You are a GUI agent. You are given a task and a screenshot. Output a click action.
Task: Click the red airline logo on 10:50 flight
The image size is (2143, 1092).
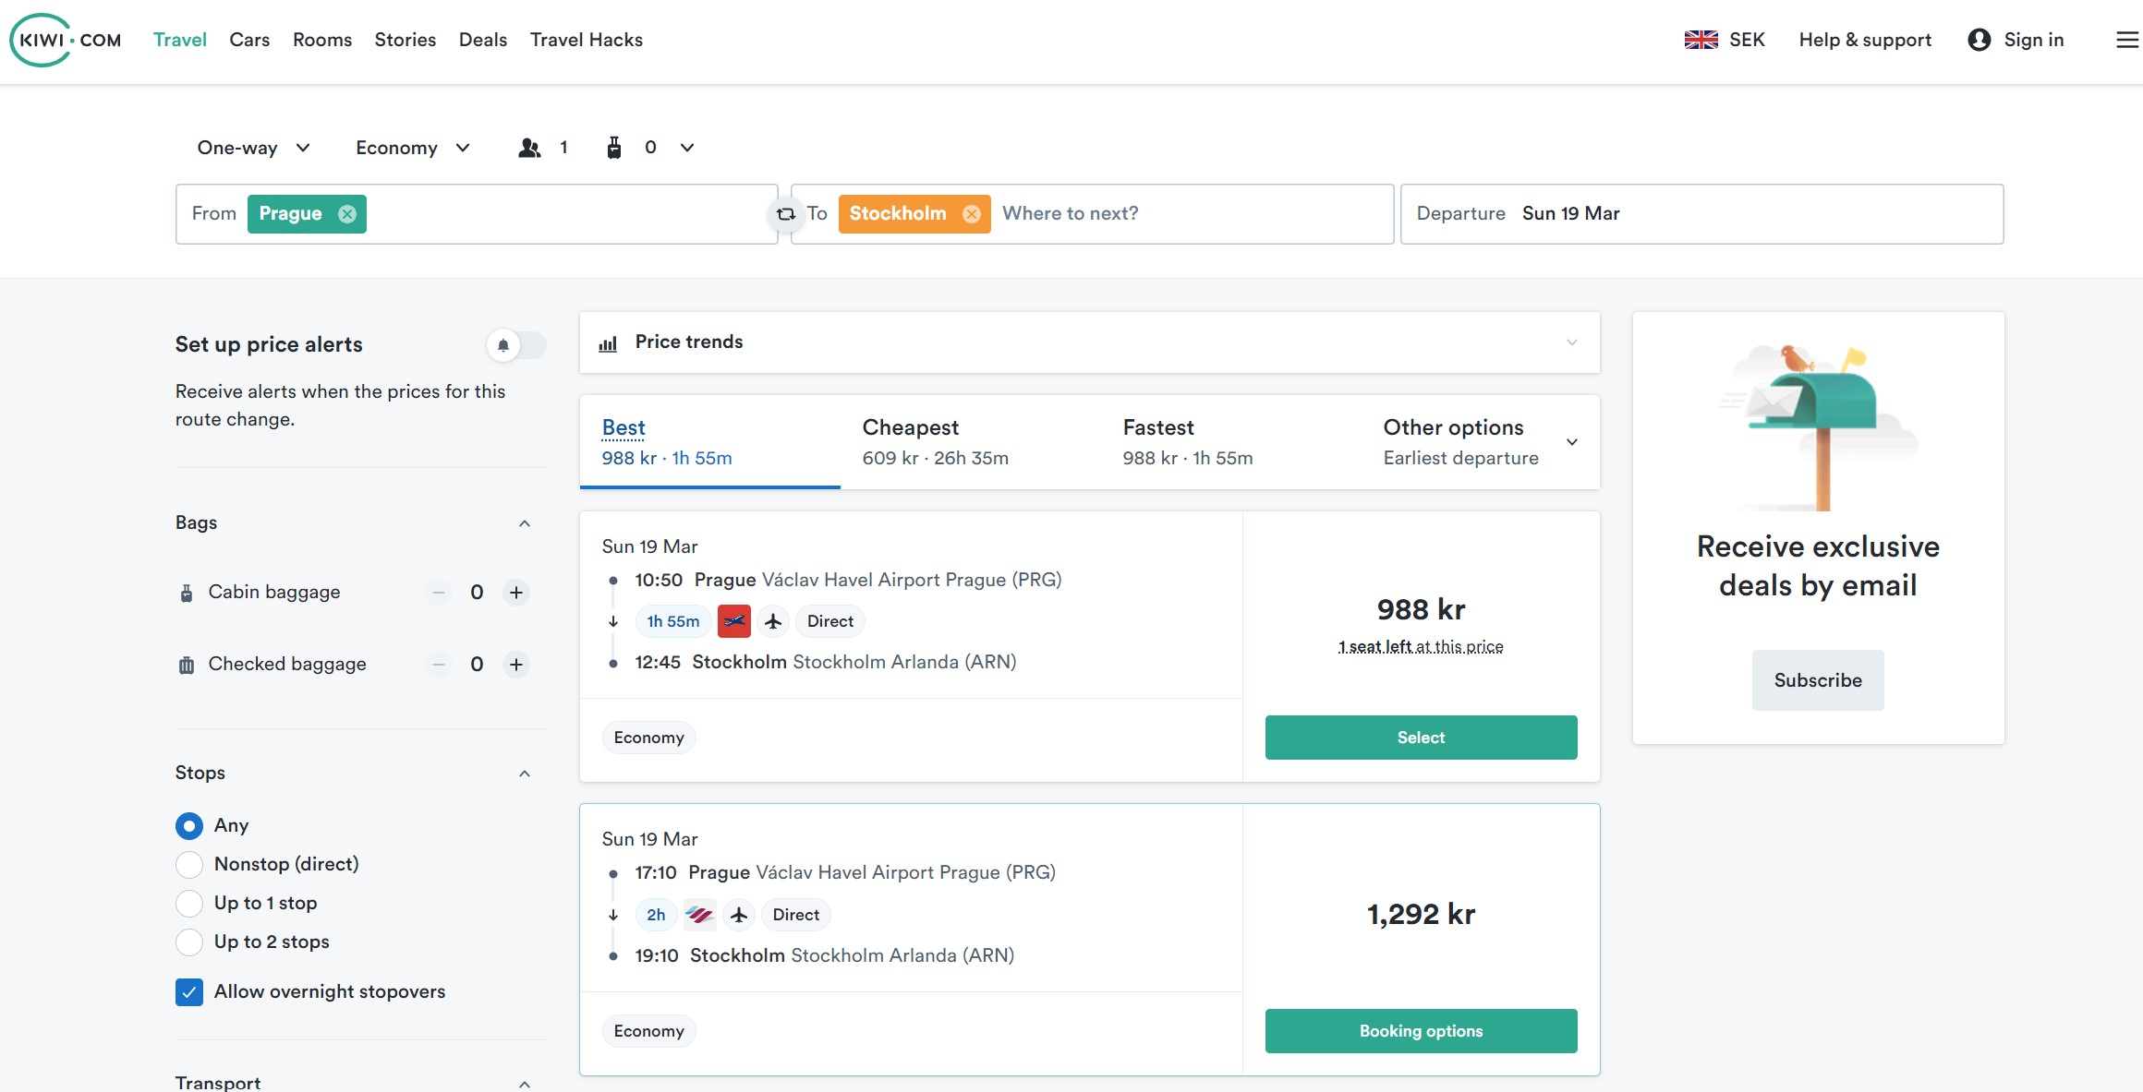[734, 621]
